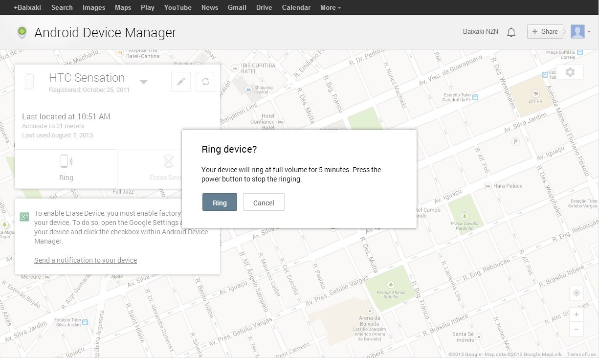Click the Google+ icon in the info card
Screen dimensions: 599x358
point(24,217)
